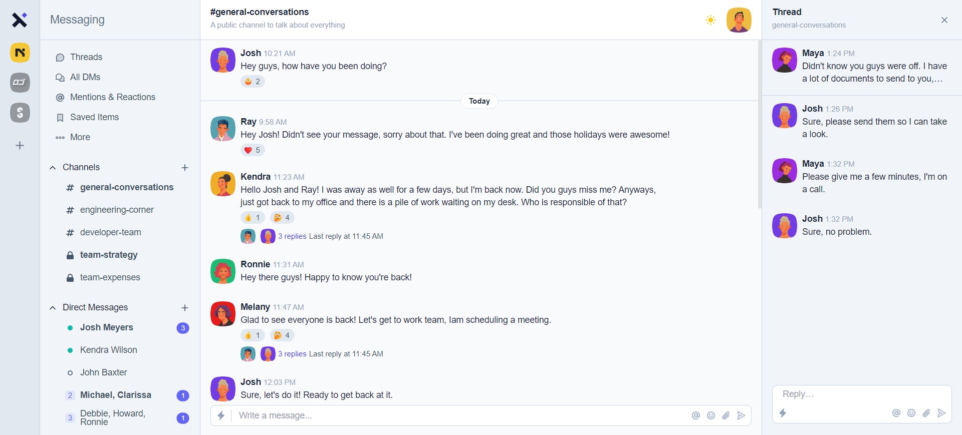Toggle the heart reaction on Ray's message
Screen dimensions: 962x435
coord(253,150)
